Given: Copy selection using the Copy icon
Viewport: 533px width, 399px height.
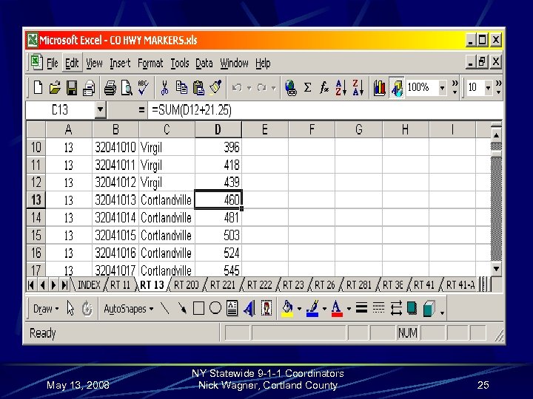Looking at the screenshot, I should click(x=181, y=88).
